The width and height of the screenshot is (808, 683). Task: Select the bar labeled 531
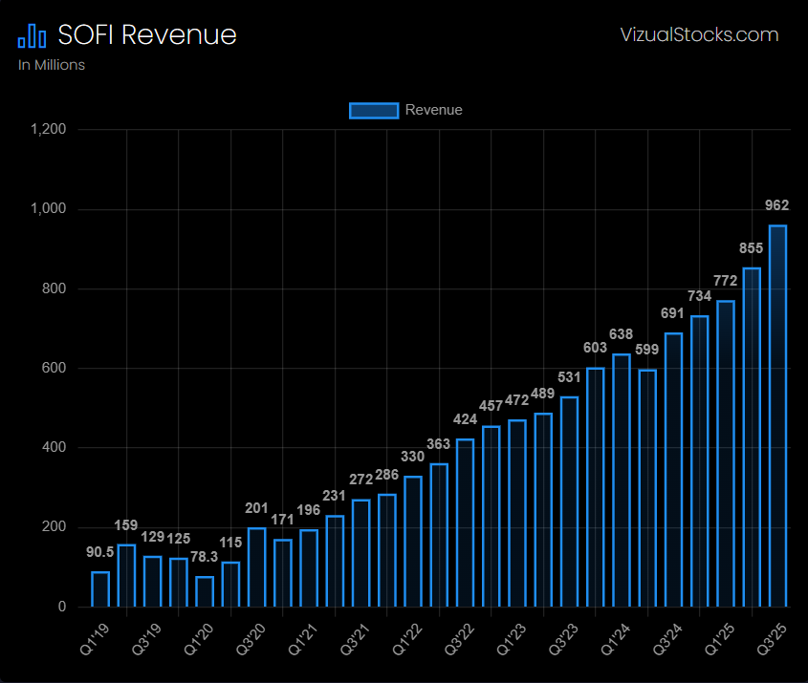click(x=569, y=502)
